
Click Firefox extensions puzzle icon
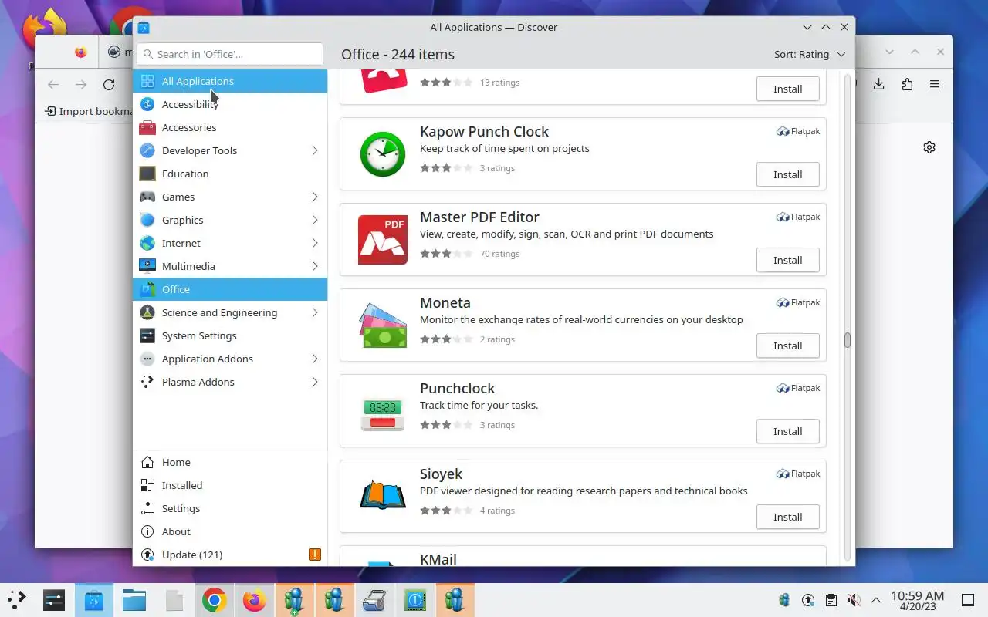click(907, 84)
